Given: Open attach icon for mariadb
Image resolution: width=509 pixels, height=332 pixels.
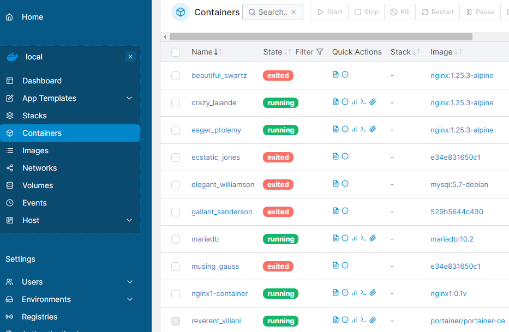Looking at the screenshot, I should tap(373, 238).
